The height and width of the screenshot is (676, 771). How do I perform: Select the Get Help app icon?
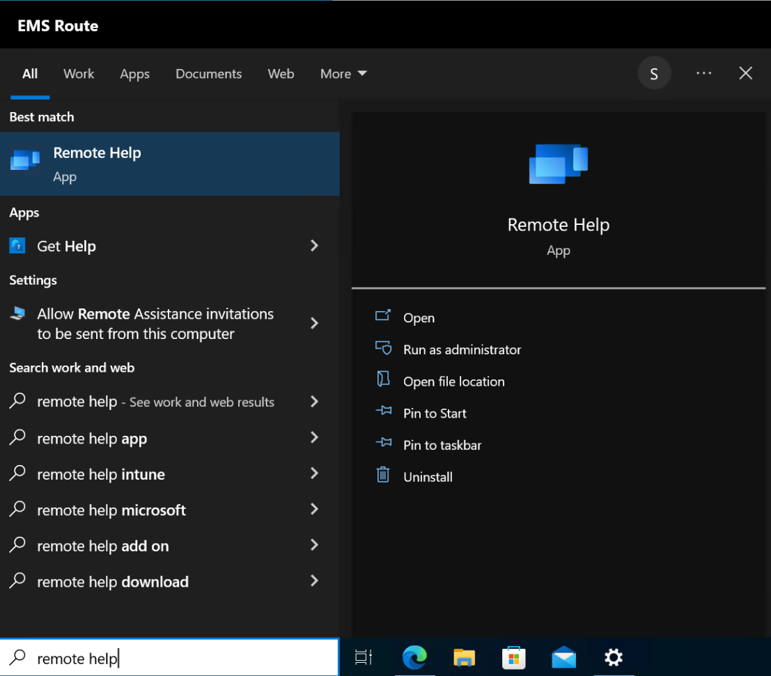17,246
